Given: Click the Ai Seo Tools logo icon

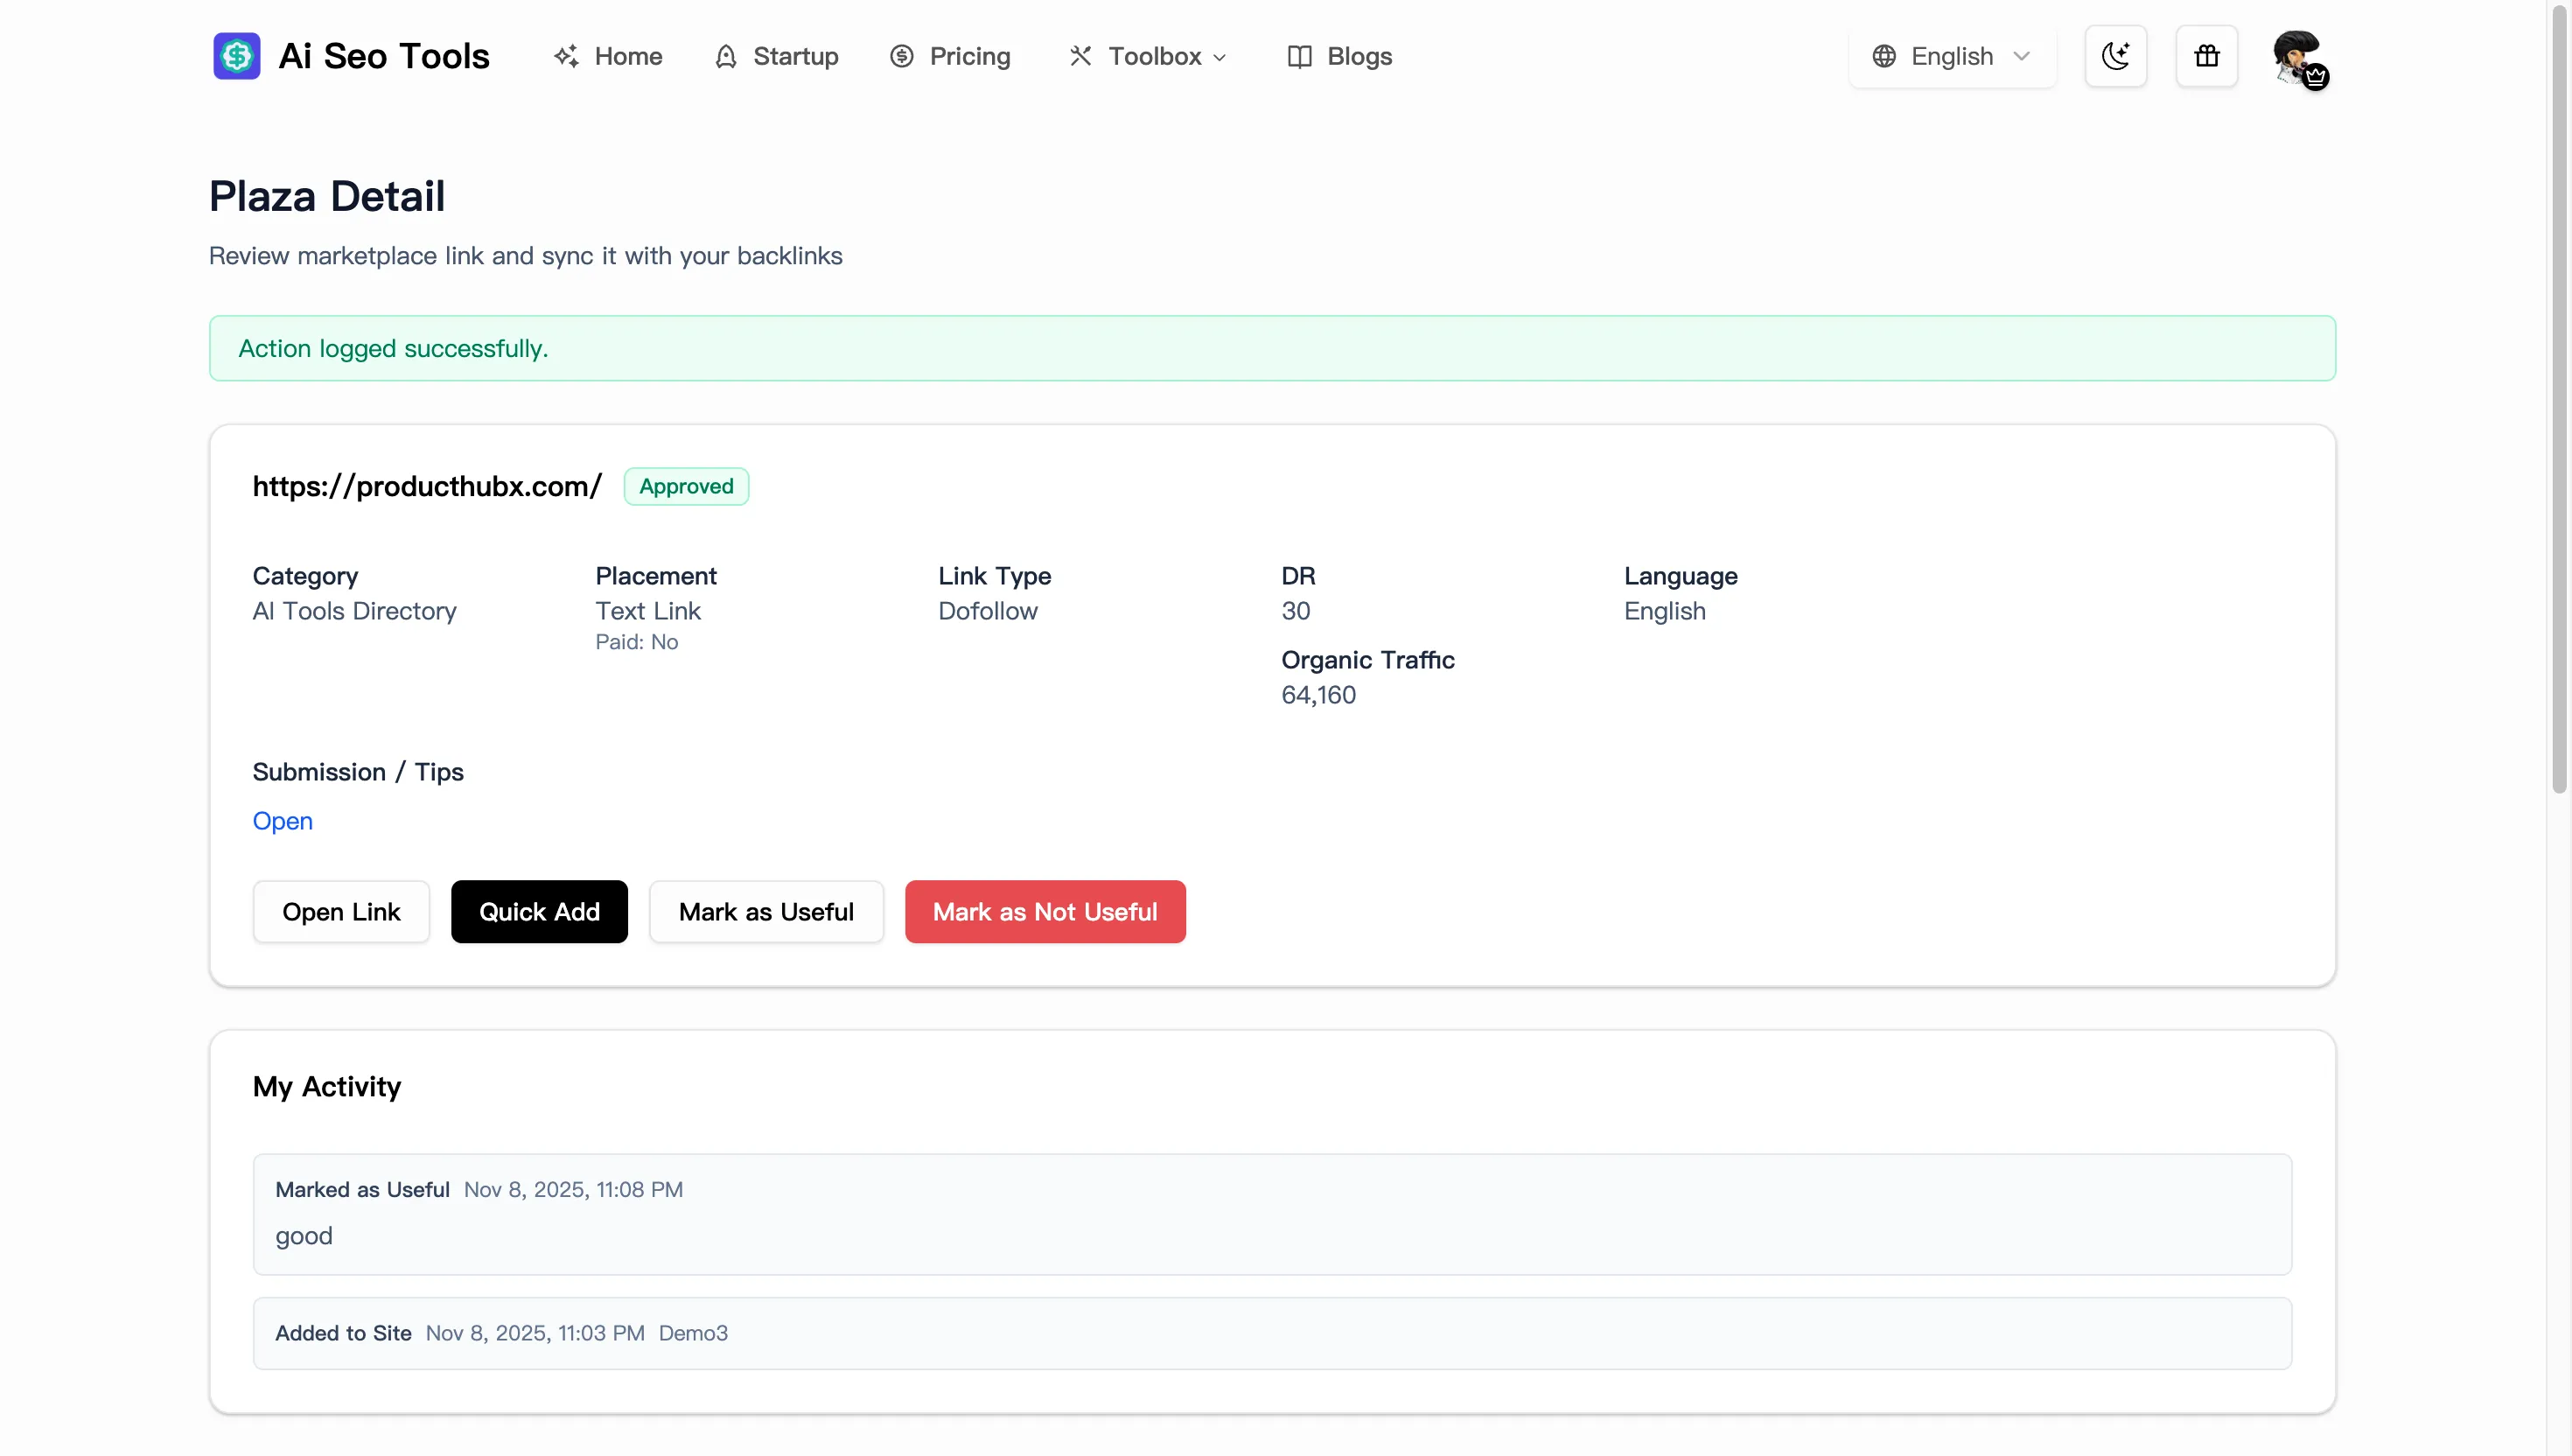Looking at the screenshot, I should [x=236, y=56].
